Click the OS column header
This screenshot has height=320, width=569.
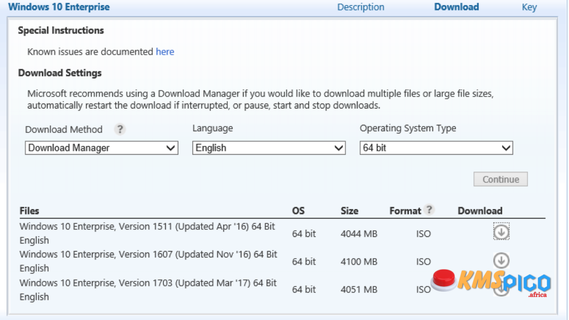tap(298, 211)
